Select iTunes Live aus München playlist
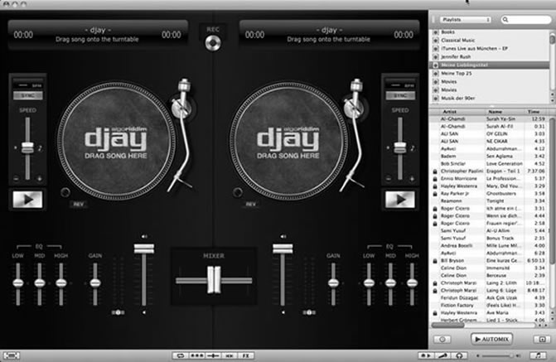 point(490,49)
